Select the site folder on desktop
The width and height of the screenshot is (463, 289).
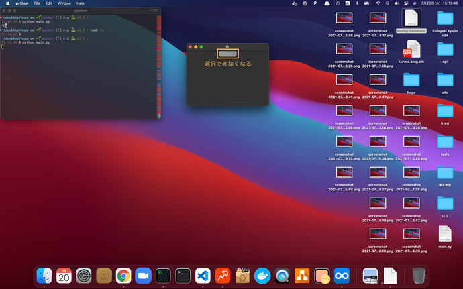pos(445,83)
